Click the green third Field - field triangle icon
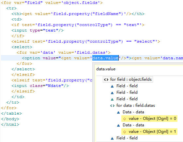This screenshot has height=142, width=183. (x=112, y=99)
